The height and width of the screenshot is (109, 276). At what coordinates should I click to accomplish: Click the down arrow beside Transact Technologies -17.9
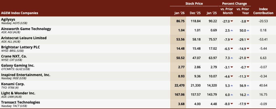248,104
